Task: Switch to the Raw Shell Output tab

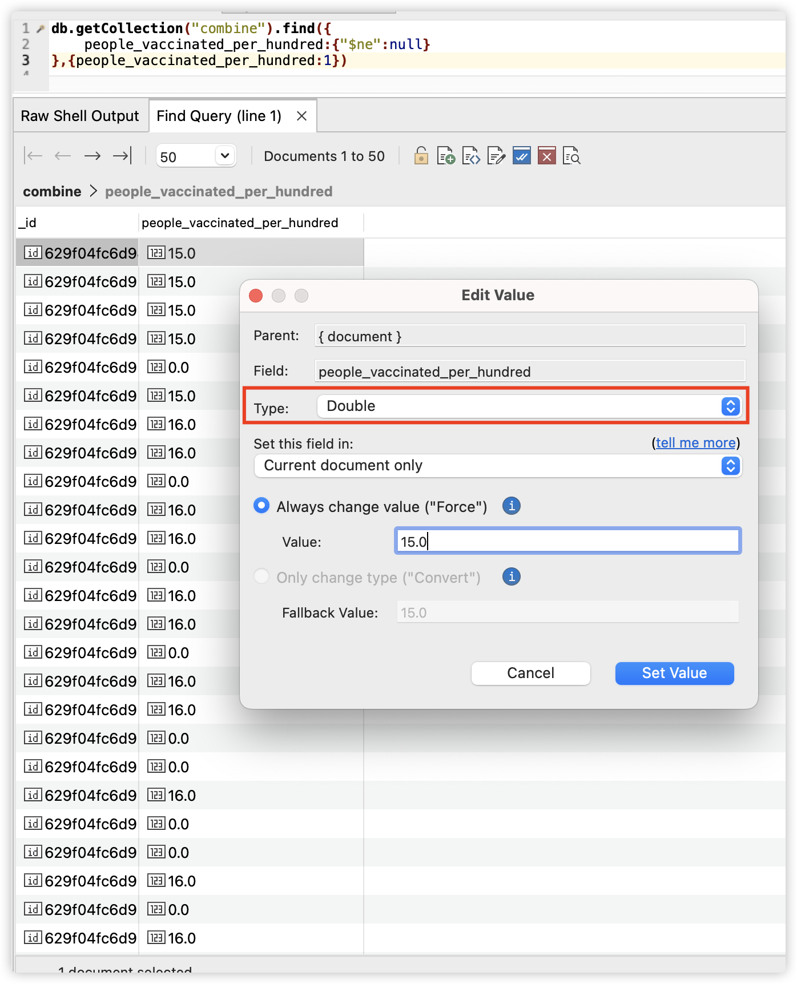Action: [x=80, y=116]
